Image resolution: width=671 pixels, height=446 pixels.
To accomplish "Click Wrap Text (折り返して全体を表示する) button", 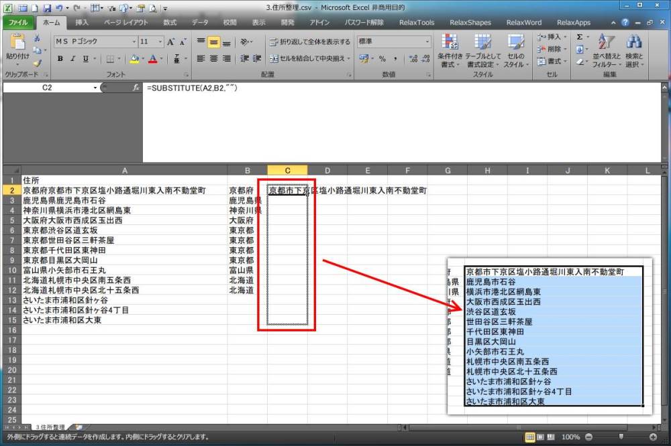I will pos(310,42).
